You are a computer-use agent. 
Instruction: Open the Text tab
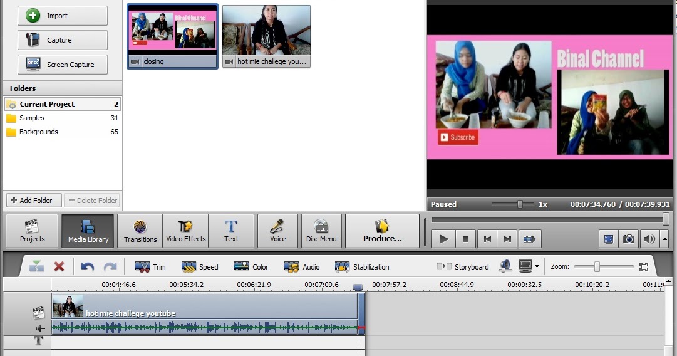click(x=231, y=231)
